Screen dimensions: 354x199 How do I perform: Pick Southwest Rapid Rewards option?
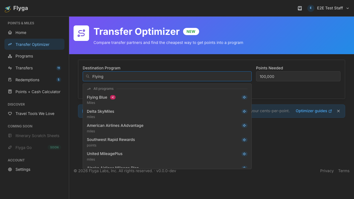coord(167,142)
